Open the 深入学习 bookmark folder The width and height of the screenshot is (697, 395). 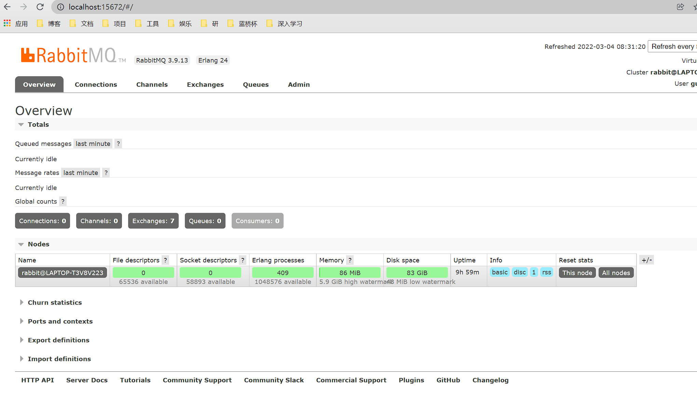(x=284, y=24)
